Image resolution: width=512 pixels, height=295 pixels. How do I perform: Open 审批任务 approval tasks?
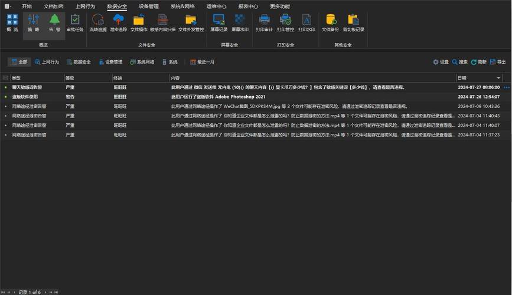[x=75, y=22]
